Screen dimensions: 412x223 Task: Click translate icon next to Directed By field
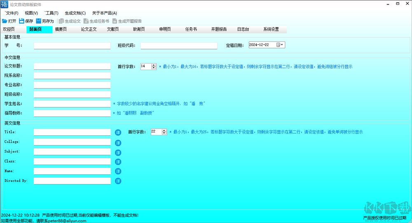click(118, 181)
